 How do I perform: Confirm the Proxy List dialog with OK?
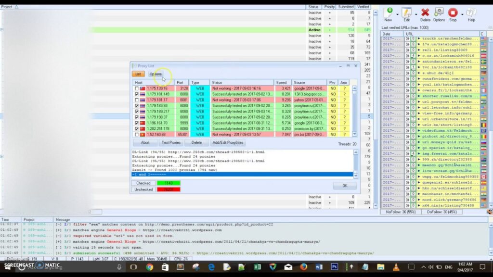tap(345, 186)
